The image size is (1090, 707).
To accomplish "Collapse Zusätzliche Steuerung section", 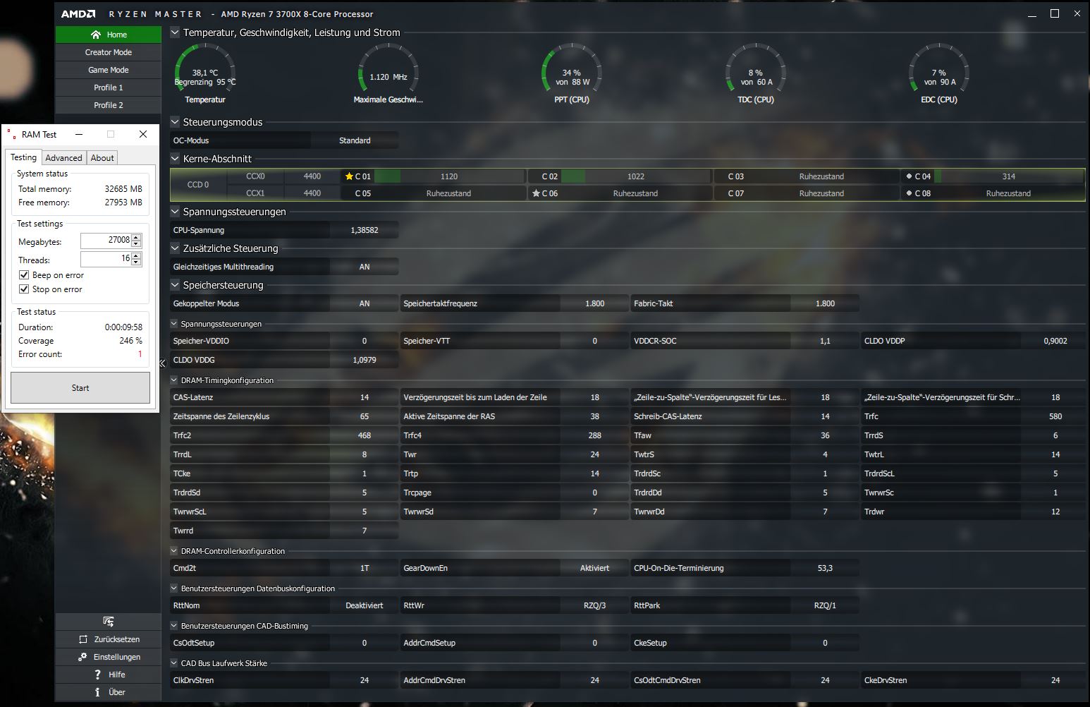I will click(175, 248).
